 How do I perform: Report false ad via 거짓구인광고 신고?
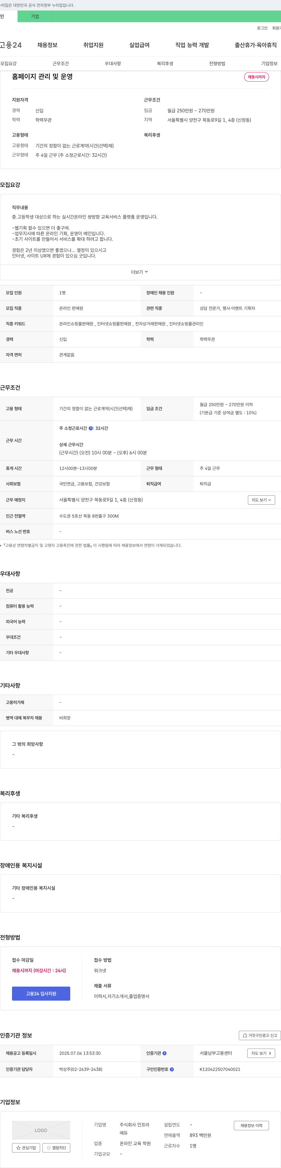point(260,1035)
